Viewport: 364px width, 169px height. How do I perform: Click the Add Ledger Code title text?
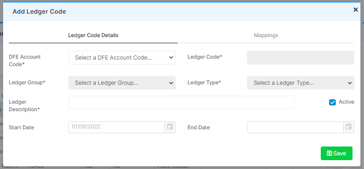pos(39,11)
